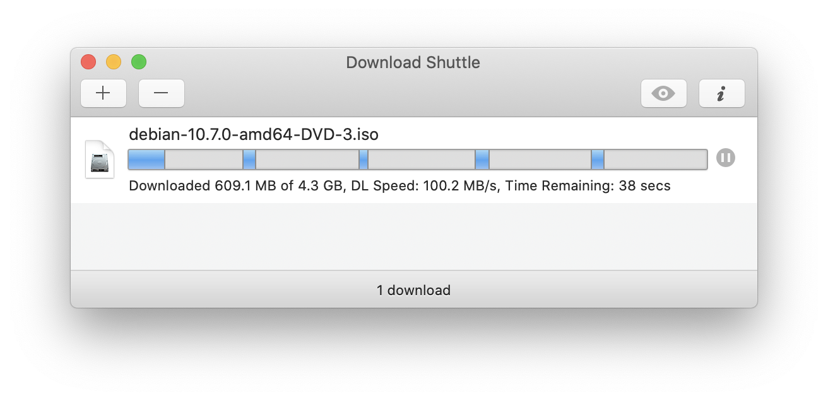Viewport: 828px width, 401px height.
Task: Open the info inspector button
Action: click(721, 93)
